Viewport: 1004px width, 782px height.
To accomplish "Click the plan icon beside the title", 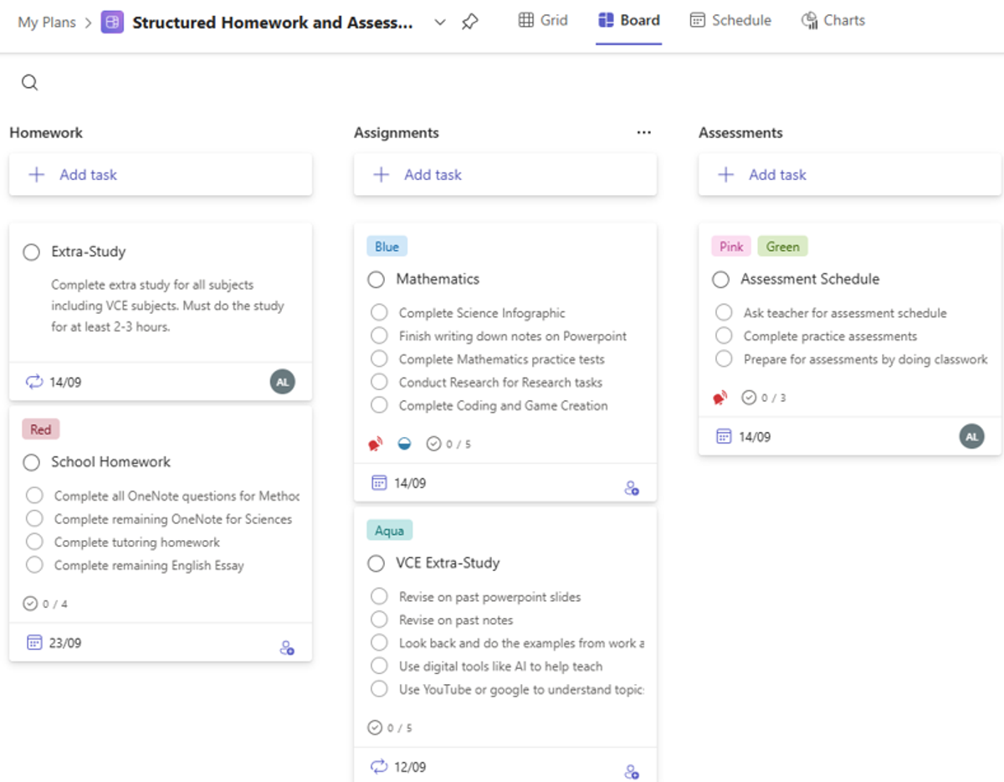I will tap(112, 23).
